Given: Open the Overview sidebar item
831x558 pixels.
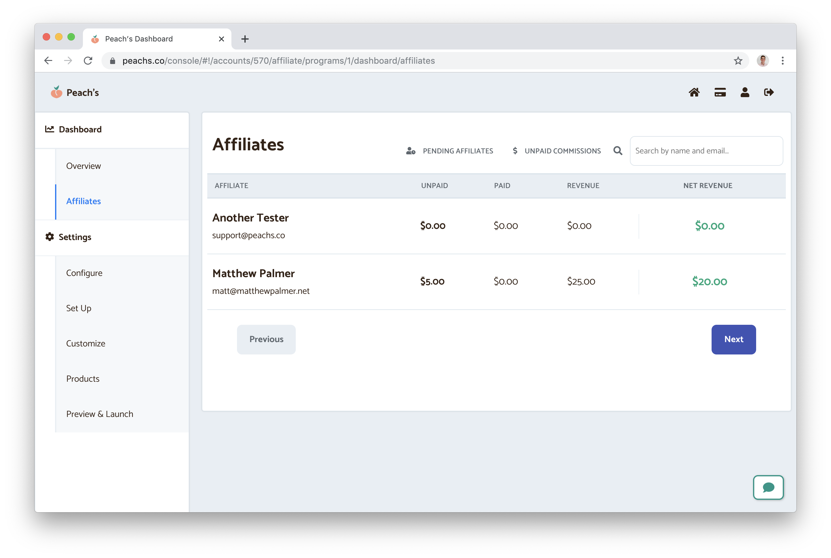Looking at the screenshot, I should tap(84, 166).
